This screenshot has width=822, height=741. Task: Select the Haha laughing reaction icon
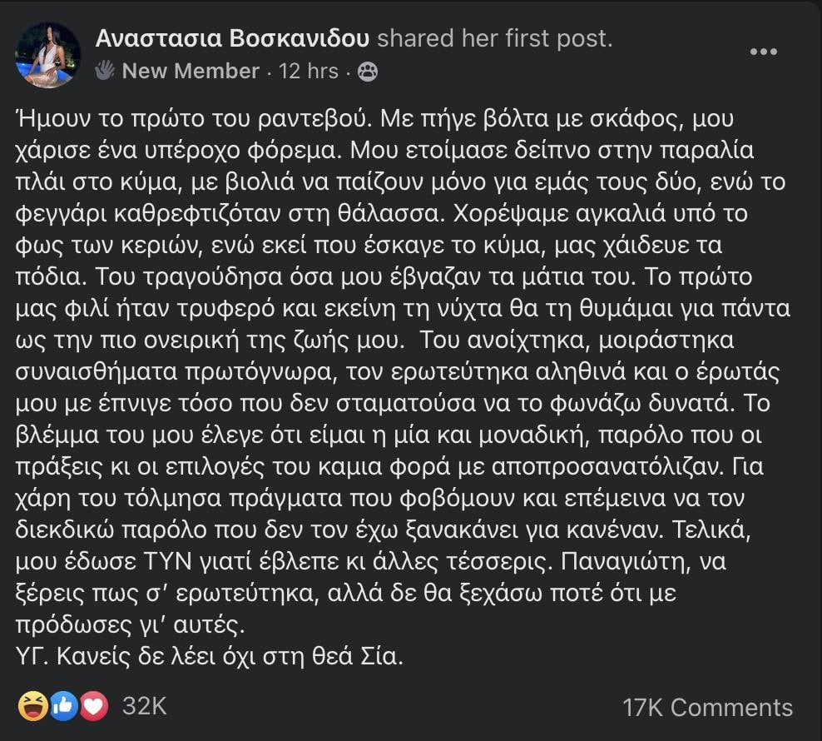point(33,706)
